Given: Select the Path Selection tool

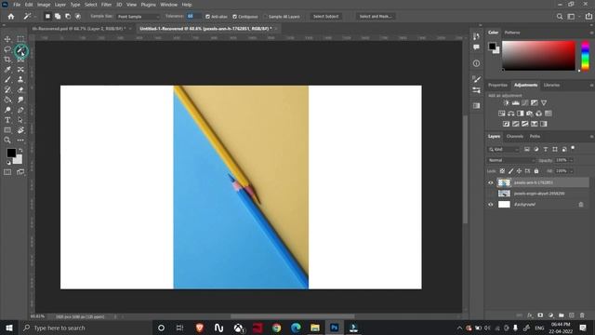Looking at the screenshot, I should coord(20,120).
